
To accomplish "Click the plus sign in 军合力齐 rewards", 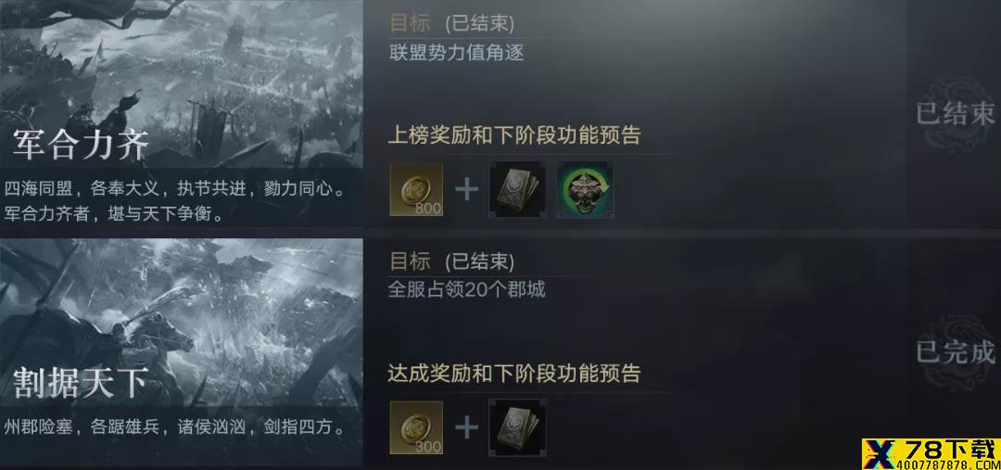I will tap(466, 190).
